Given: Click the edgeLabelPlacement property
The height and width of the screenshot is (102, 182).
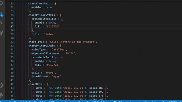Looking at the screenshot, I should click(x=45, y=54).
